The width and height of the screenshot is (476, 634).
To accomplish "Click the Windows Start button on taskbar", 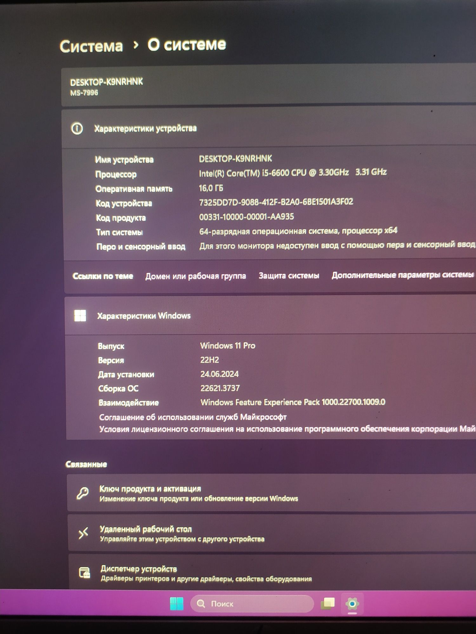I will click(x=176, y=603).
